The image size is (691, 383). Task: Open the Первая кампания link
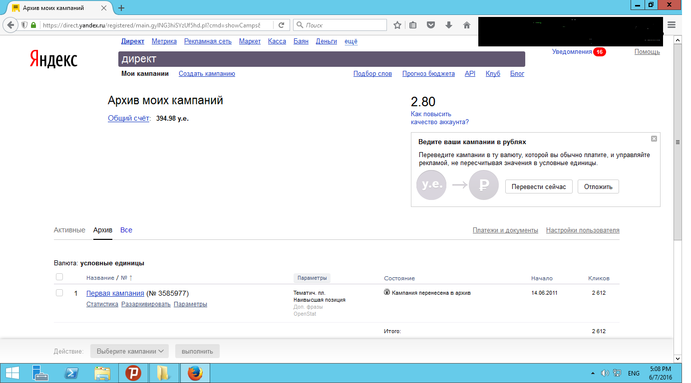coord(115,293)
